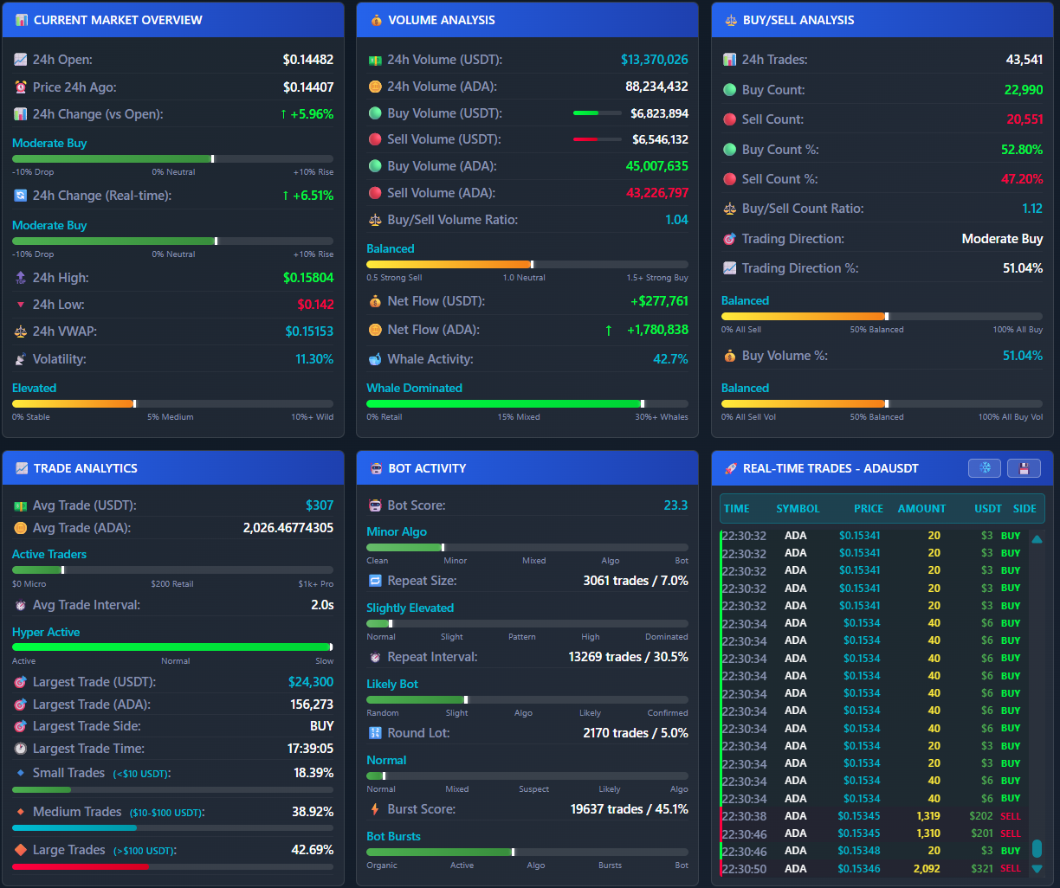Click the floppy disk save button

1024,468
